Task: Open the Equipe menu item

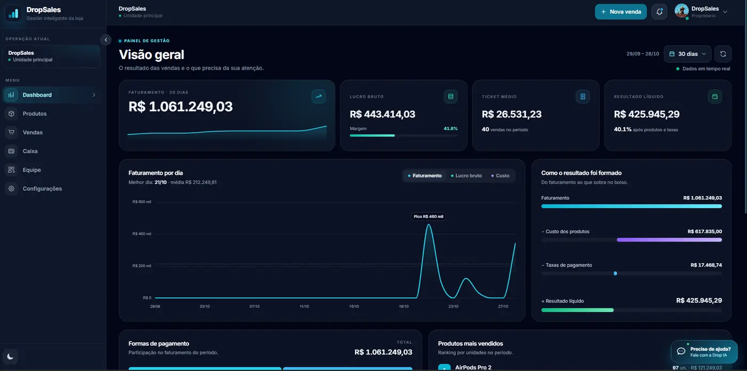Action: 51,170
